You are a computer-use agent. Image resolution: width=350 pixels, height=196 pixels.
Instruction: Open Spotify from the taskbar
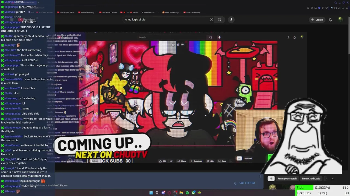point(187,193)
